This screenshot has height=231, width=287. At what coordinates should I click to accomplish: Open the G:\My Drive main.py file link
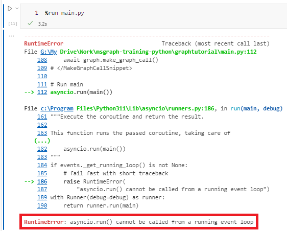49,52
